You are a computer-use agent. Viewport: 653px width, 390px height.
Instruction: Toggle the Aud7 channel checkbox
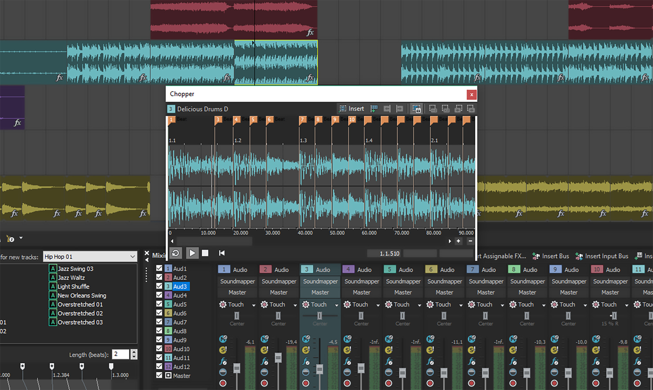(159, 322)
